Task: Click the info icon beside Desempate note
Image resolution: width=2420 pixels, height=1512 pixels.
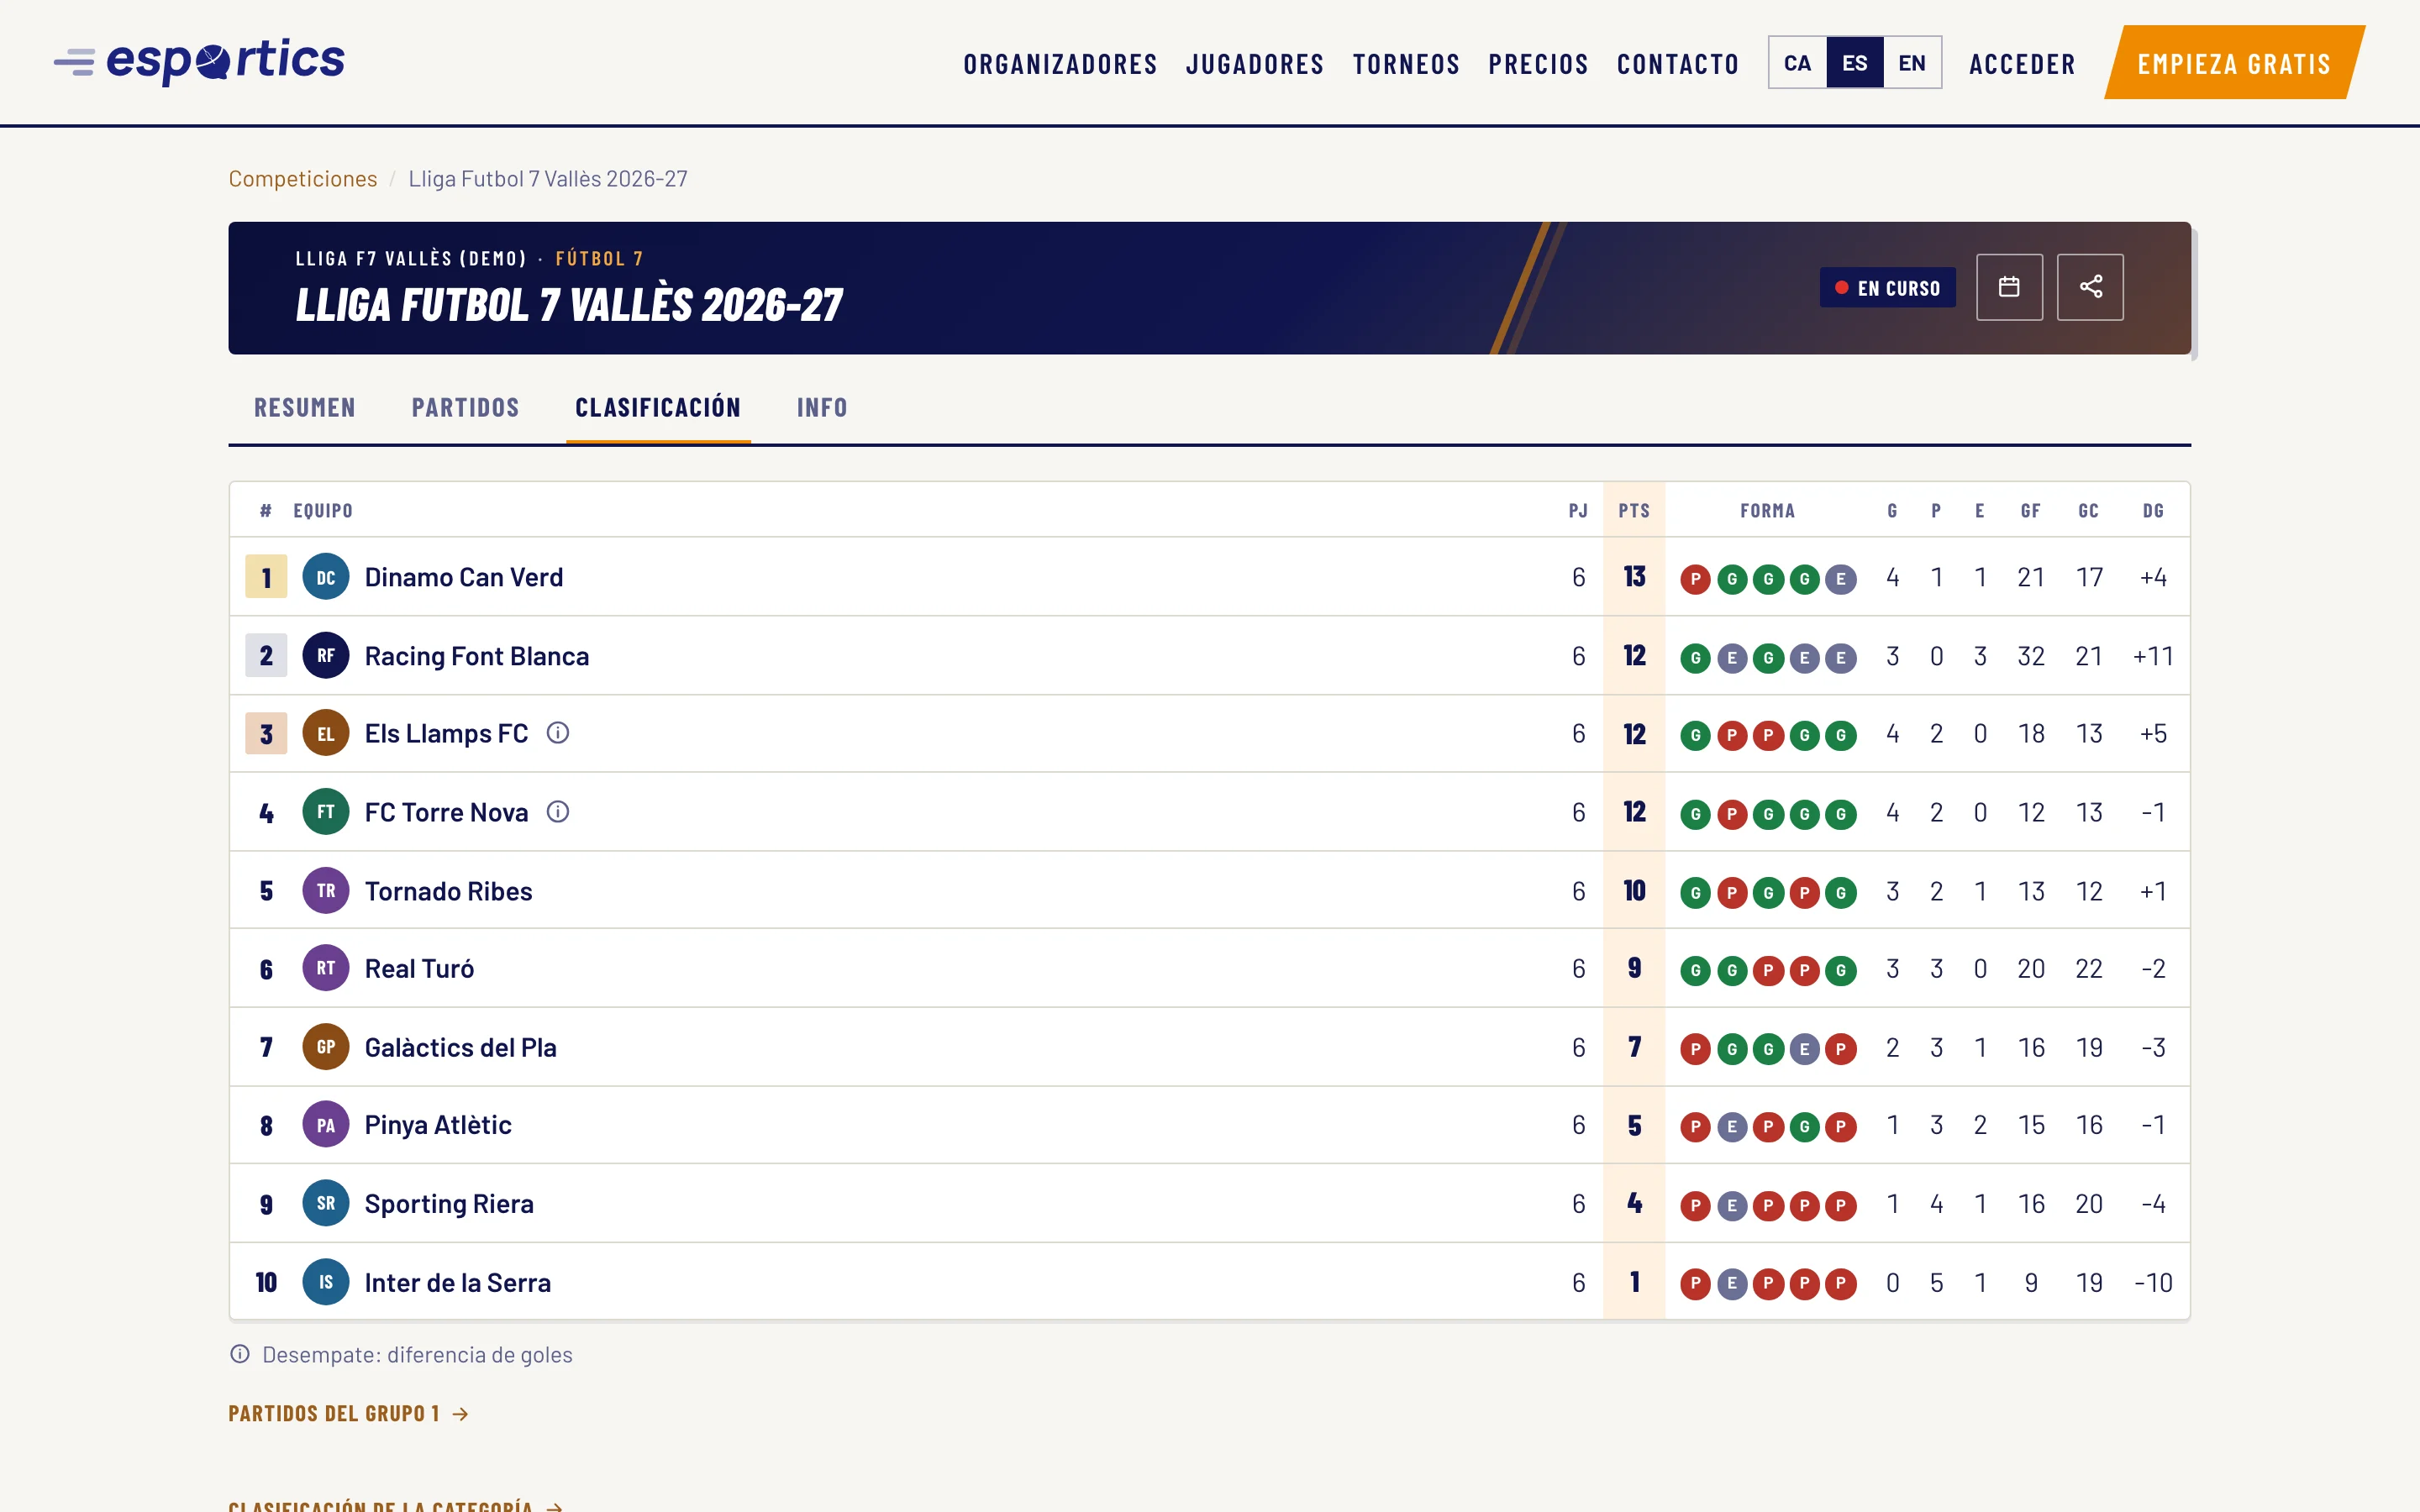Action: [x=240, y=1354]
